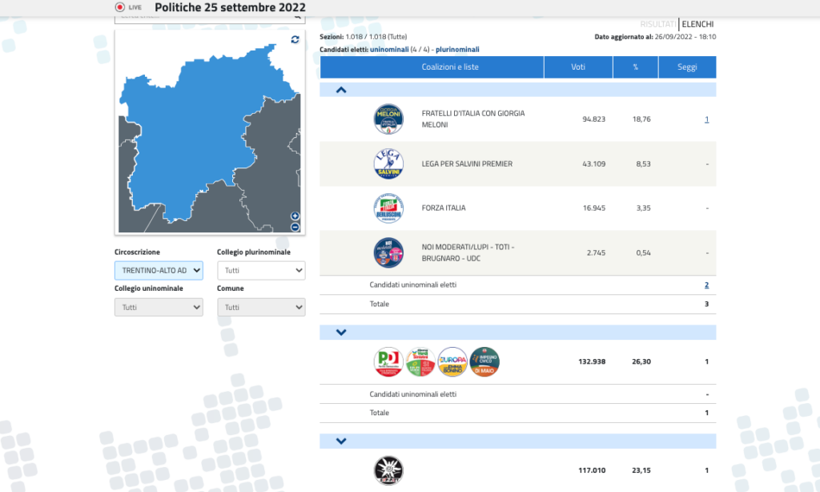Click the black circular logo beside 117.010 votes
The image size is (820, 492).
pos(388,470)
